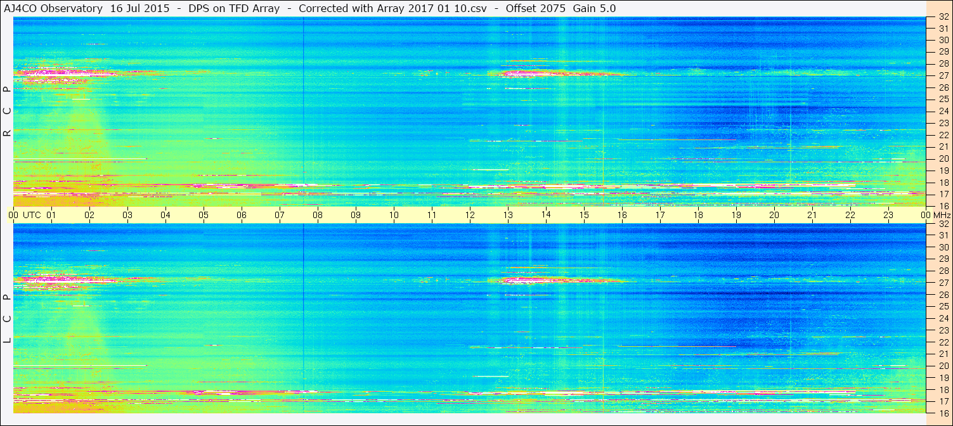Select the 20 hour marker on UTC axis
This screenshot has height=426, width=953.
774,216
